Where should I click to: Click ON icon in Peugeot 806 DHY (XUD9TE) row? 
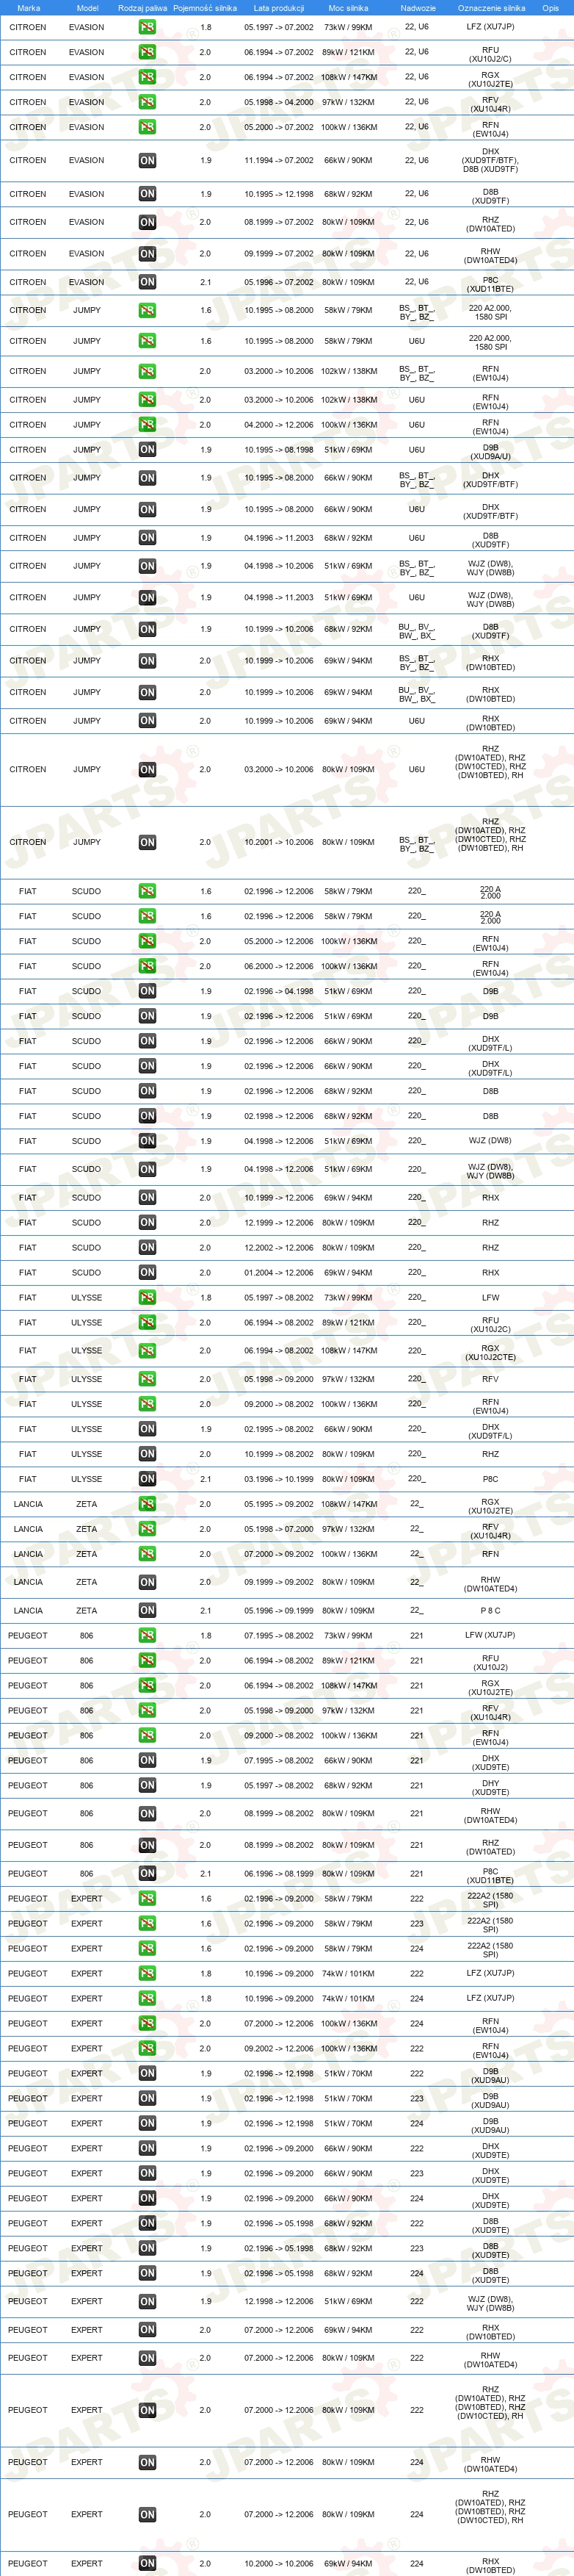tap(147, 1786)
